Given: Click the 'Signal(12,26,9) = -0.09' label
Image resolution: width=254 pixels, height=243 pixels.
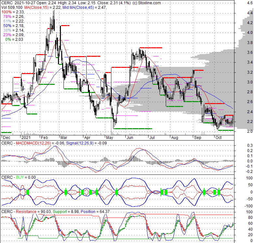Looking at the screenshot, I should point(86,143).
